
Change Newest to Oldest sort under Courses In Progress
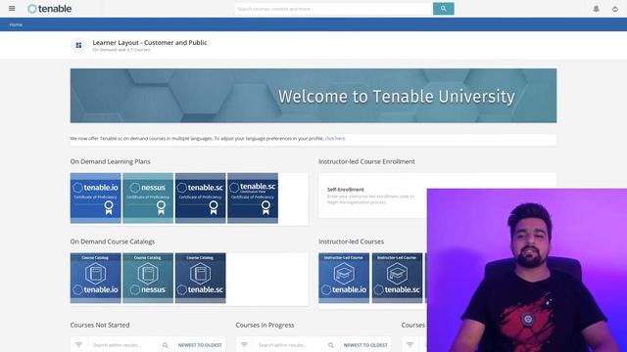(x=365, y=345)
